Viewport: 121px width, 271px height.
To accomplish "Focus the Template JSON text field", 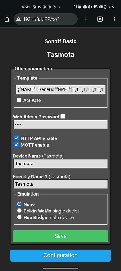I will click(60, 89).
